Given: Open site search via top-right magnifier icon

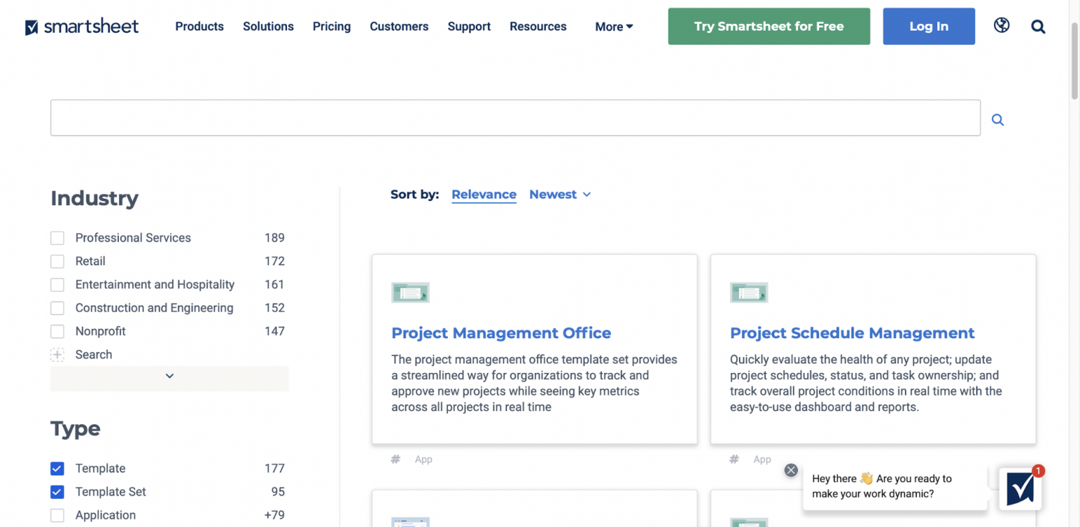Looking at the screenshot, I should pyautogui.click(x=1039, y=27).
